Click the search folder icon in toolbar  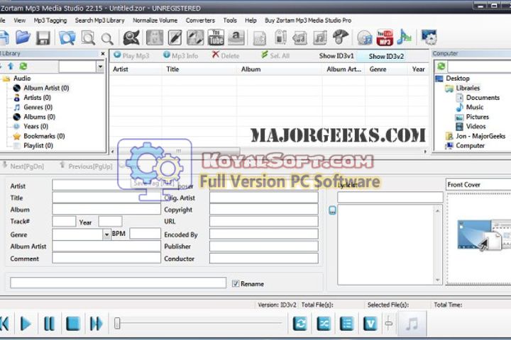tap(67, 38)
